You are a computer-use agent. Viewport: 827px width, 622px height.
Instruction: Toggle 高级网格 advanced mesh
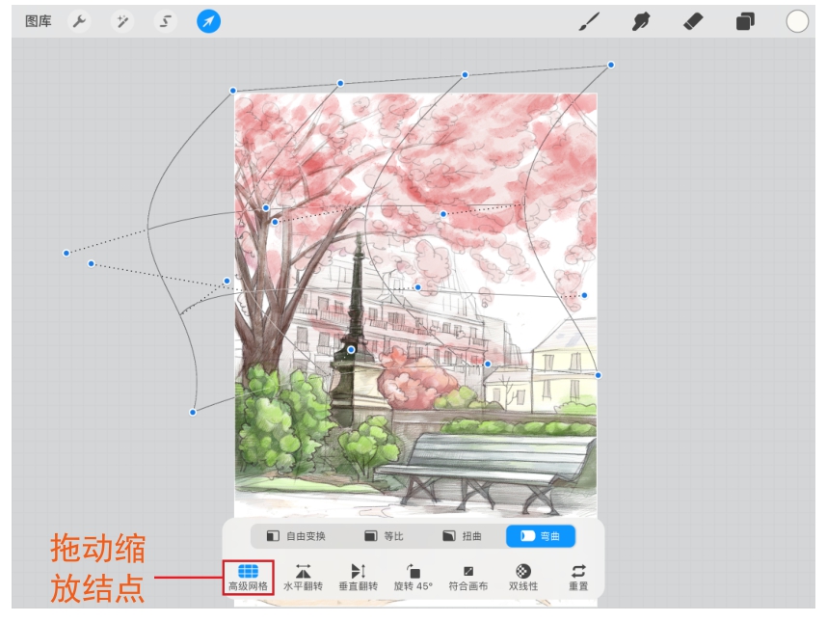[248, 578]
